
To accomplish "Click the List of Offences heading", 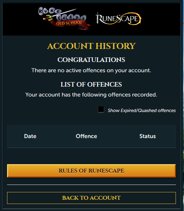I will (91, 85).
